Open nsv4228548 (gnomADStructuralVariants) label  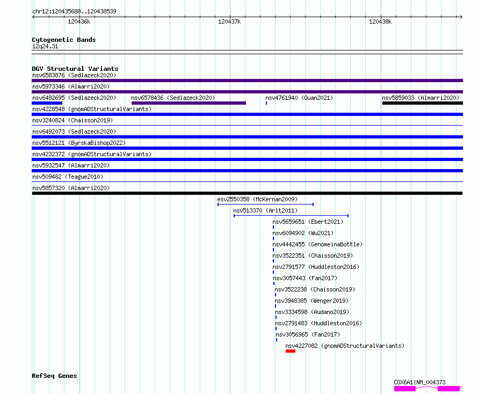coord(92,109)
